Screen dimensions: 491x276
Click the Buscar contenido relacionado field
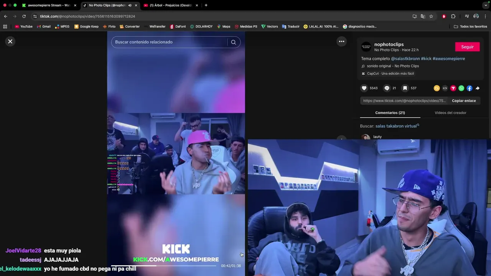(169, 42)
